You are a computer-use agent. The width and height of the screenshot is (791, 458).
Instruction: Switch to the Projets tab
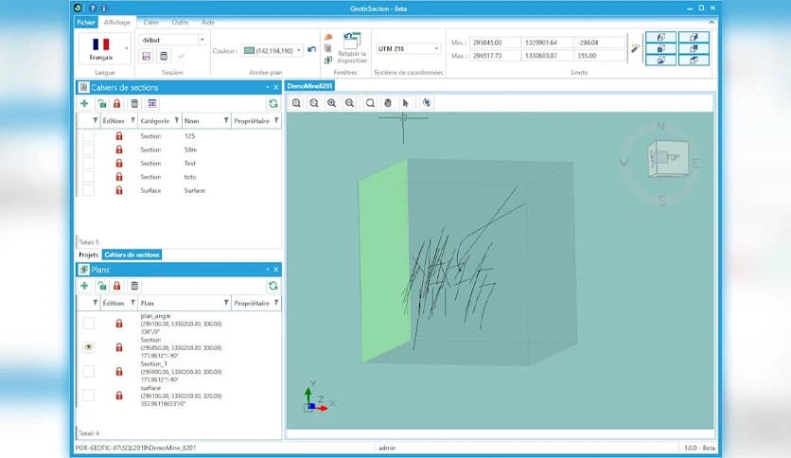click(x=88, y=255)
